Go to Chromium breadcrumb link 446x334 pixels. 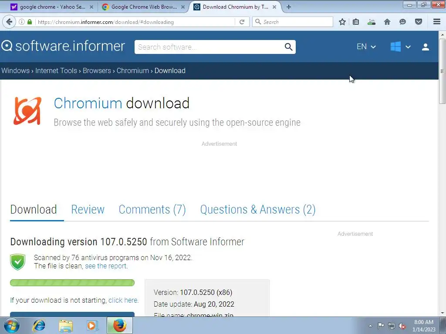(133, 71)
